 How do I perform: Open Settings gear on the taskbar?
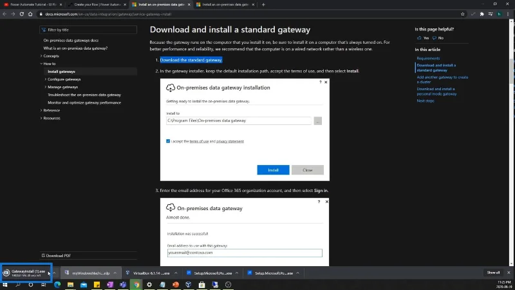pyautogui.click(x=149, y=284)
